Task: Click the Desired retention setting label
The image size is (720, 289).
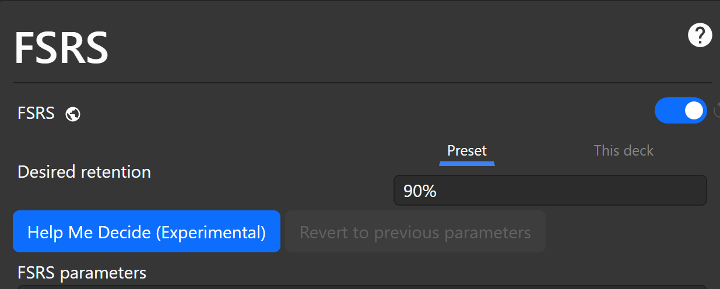Action: [85, 172]
